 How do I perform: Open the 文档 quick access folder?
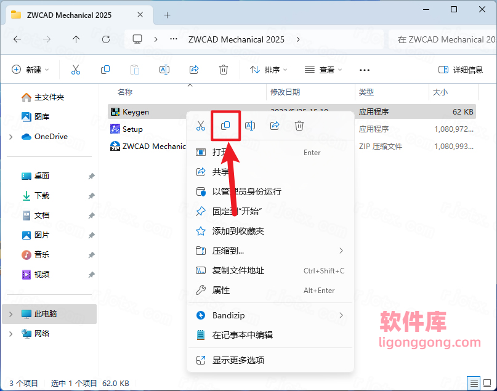(x=36, y=216)
